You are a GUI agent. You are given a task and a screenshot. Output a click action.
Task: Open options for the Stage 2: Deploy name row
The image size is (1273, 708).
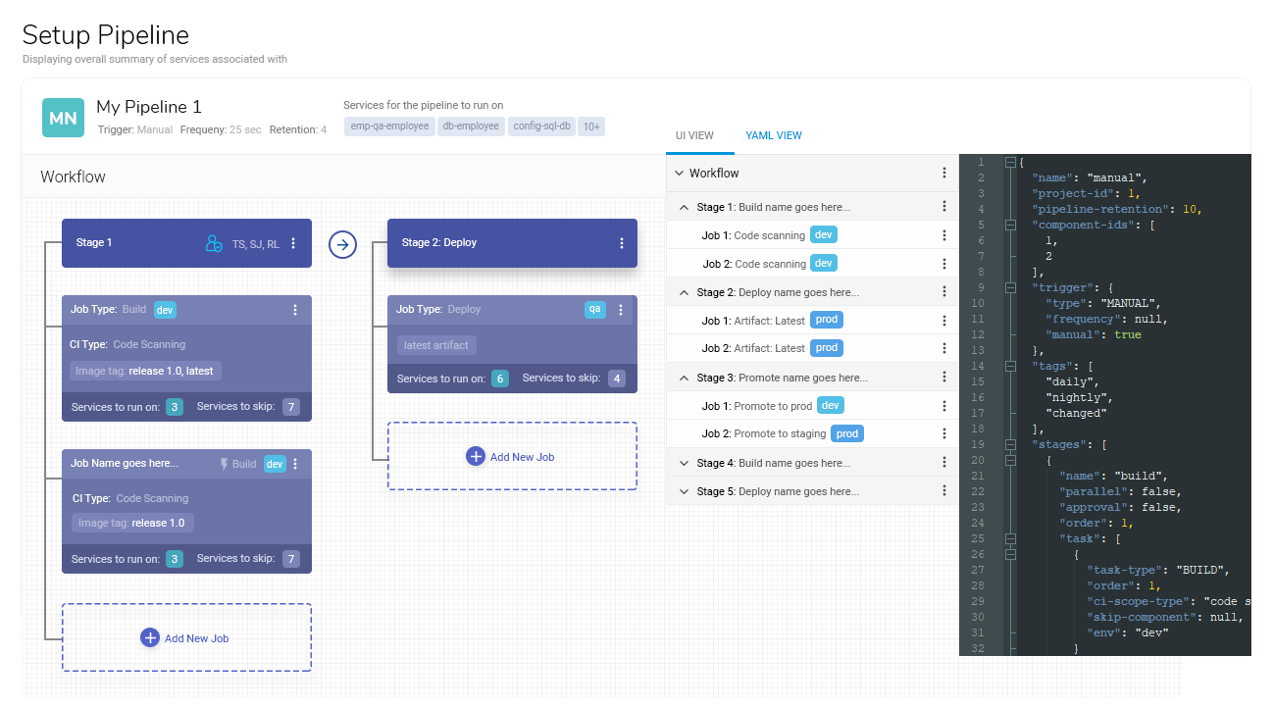(x=944, y=292)
